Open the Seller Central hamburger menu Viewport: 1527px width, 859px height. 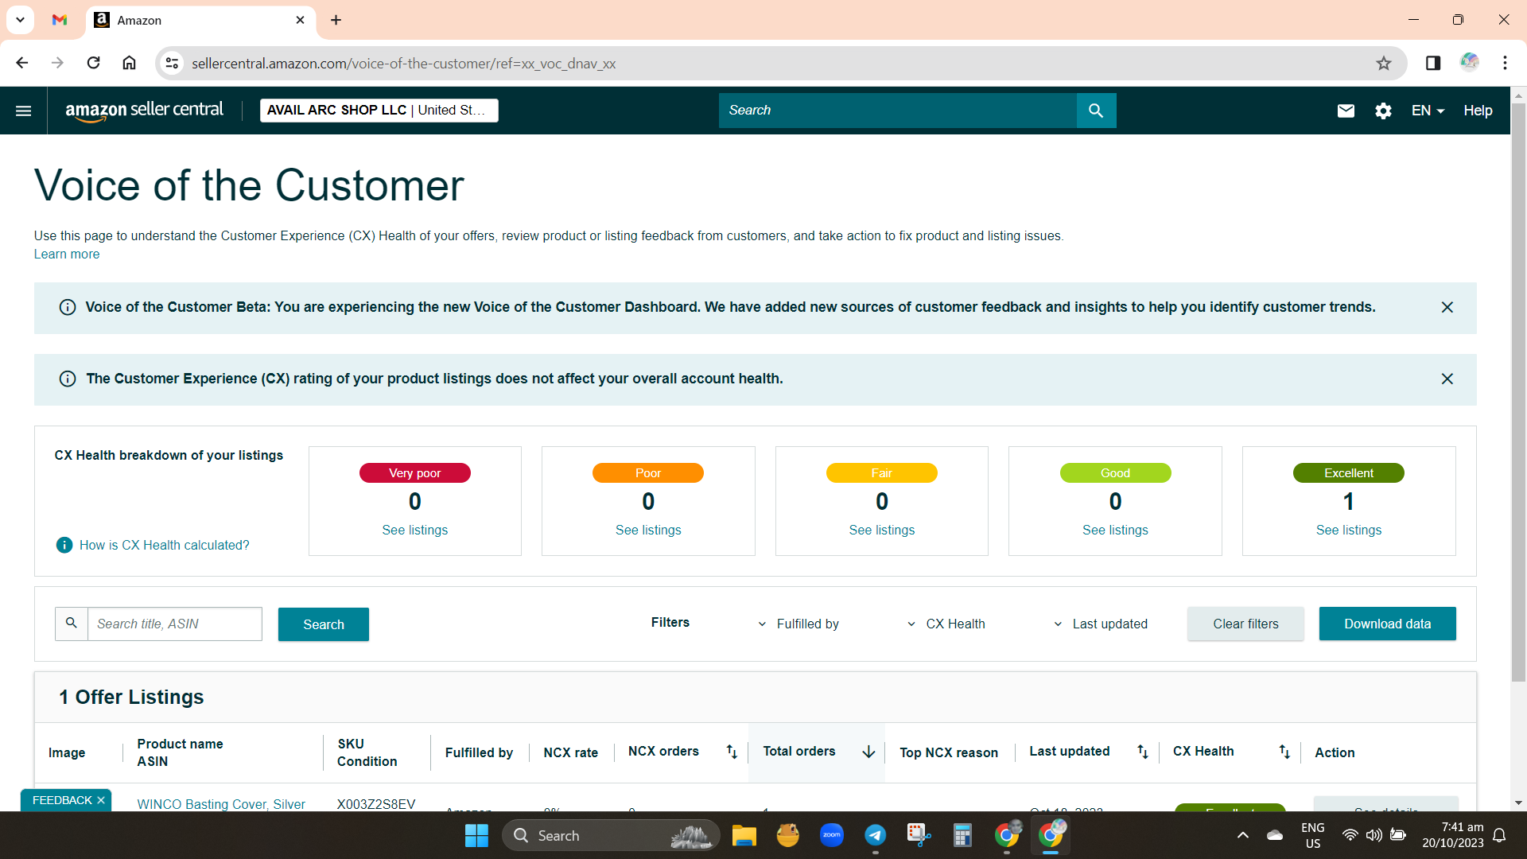(x=24, y=111)
